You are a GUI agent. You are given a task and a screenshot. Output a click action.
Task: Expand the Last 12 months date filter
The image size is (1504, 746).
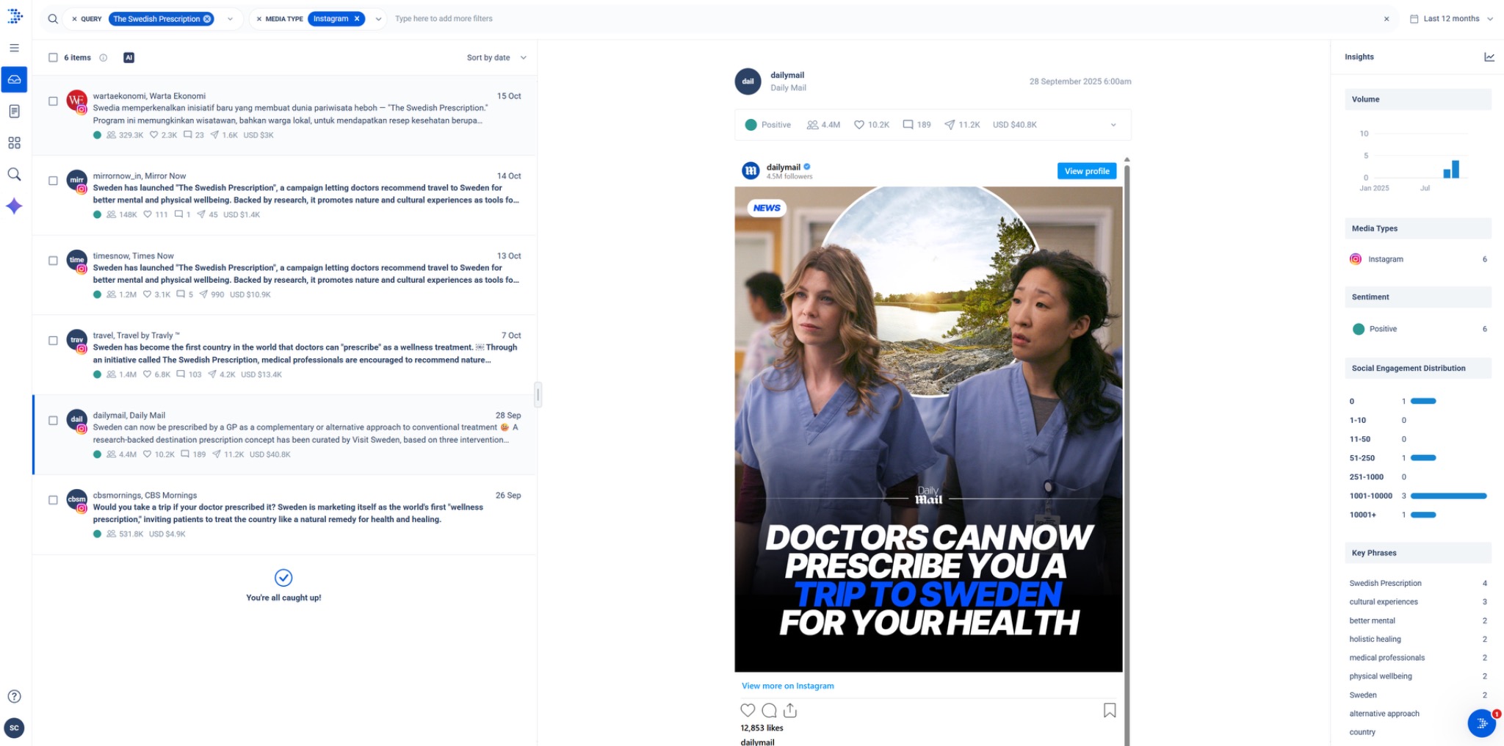click(x=1452, y=18)
